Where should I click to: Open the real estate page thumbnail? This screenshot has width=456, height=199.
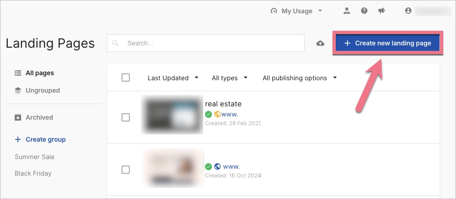pyautogui.click(x=172, y=115)
